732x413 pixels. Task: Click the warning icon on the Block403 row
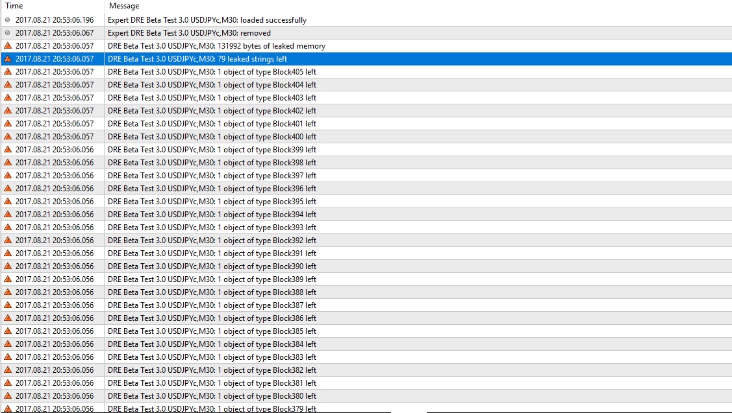8,98
